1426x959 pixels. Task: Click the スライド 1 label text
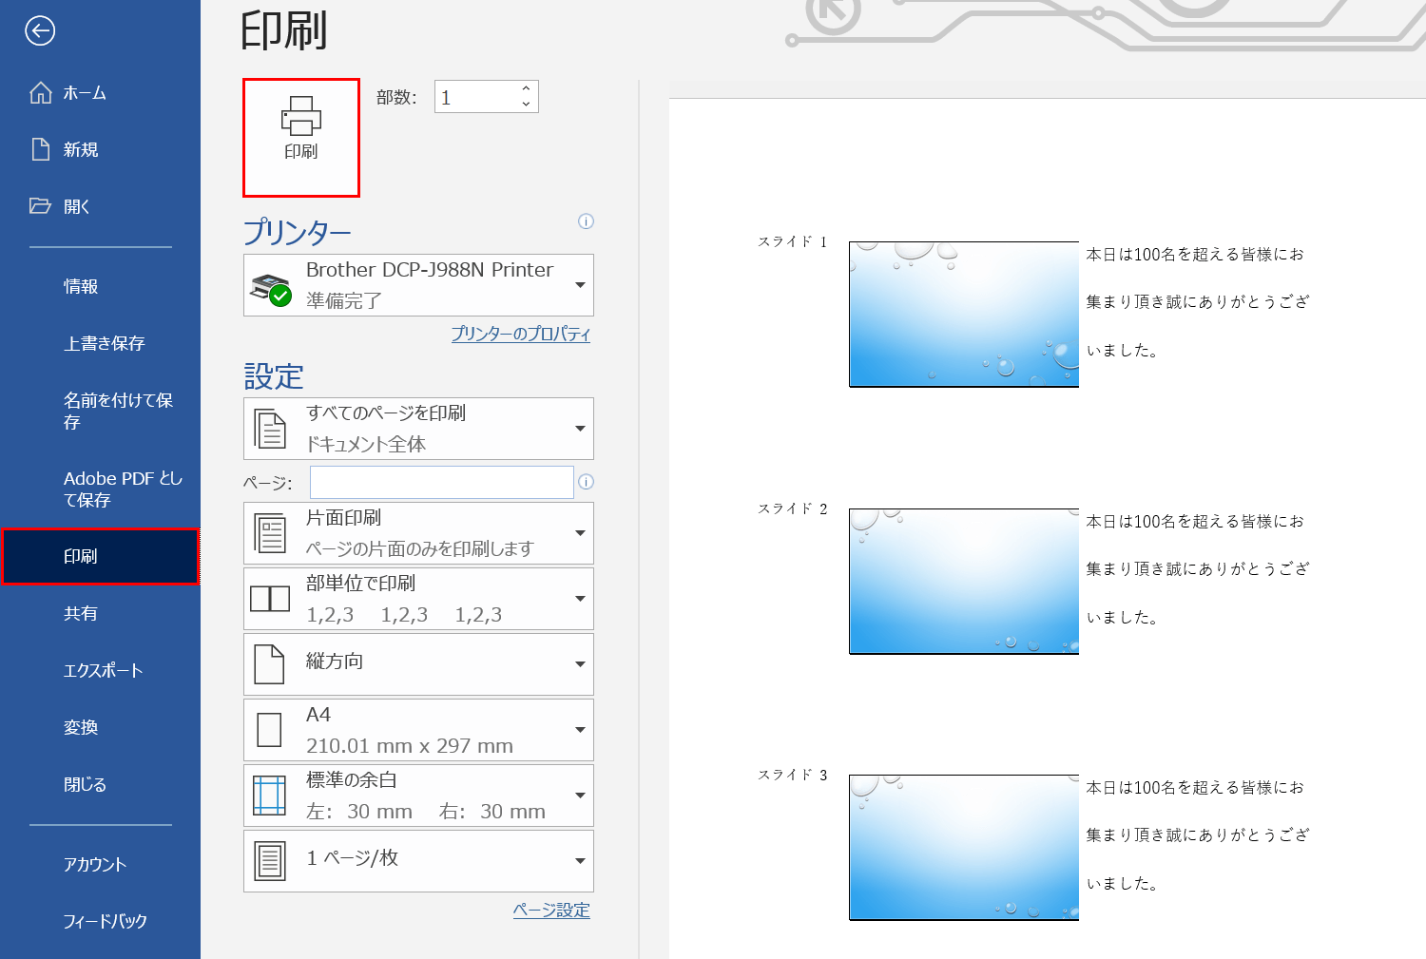793,241
